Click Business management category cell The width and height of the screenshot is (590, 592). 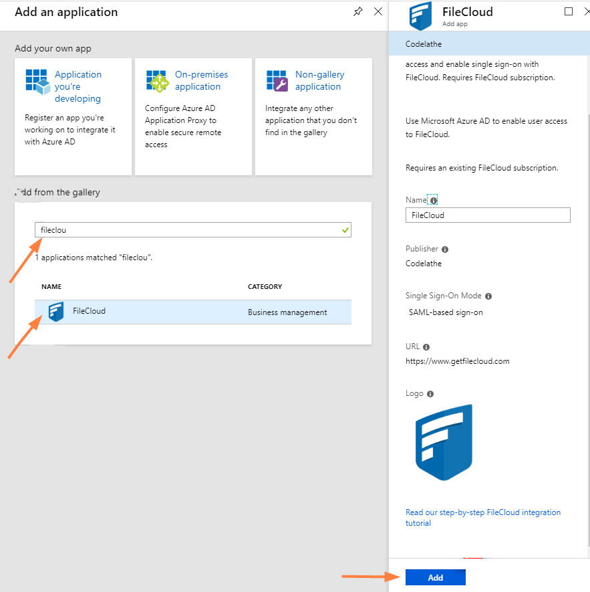pos(287,312)
